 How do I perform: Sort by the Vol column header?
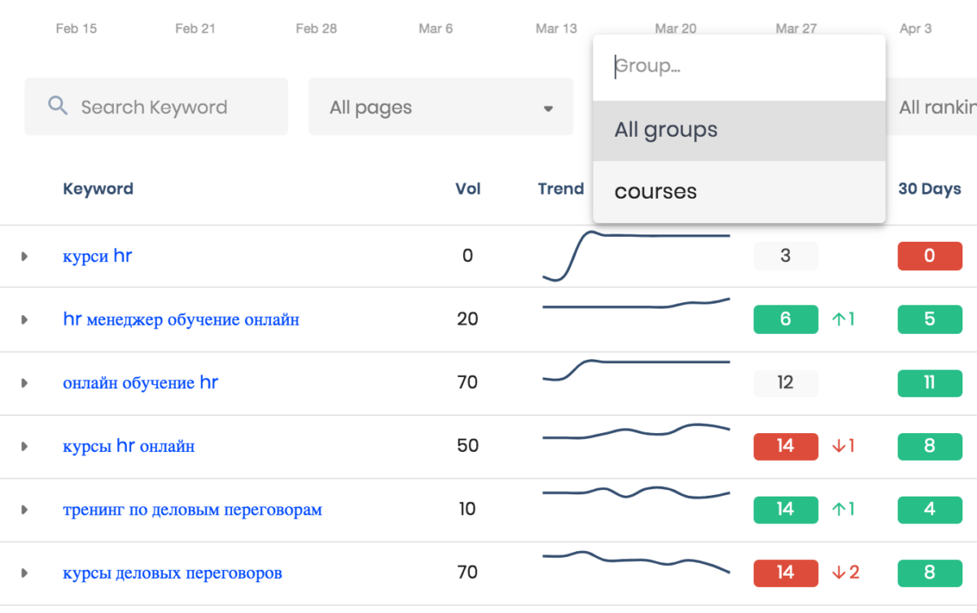[x=467, y=189]
